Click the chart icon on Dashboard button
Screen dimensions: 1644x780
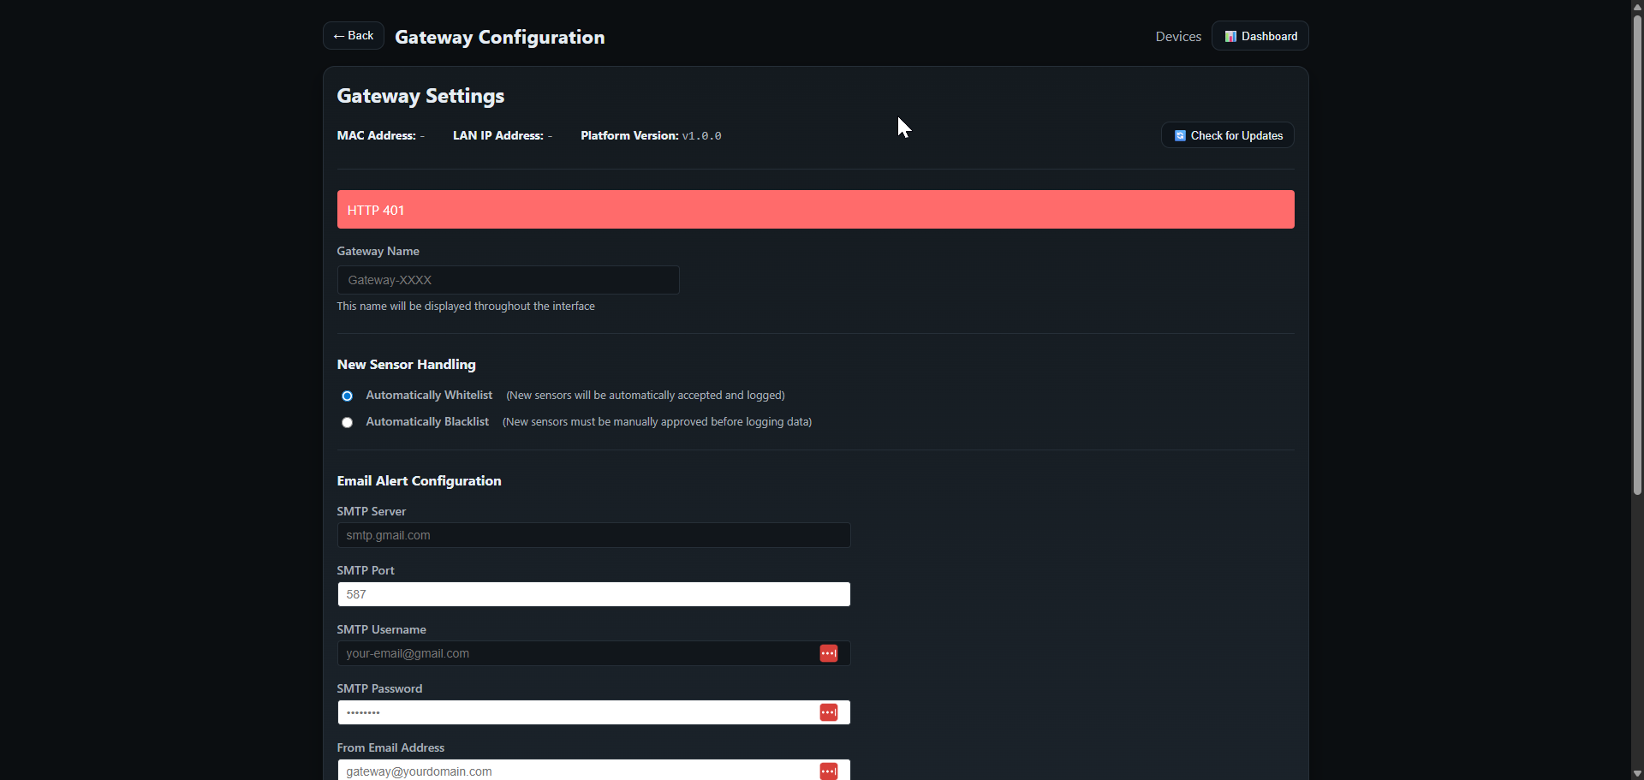(x=1230, y=37)
